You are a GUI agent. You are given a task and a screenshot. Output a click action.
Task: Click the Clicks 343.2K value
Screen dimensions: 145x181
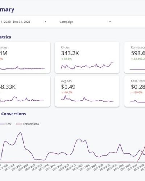point(70,53)
